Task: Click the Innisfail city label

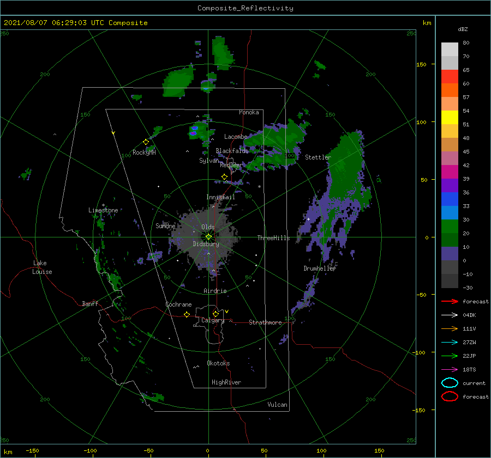Action: [220, 197]
